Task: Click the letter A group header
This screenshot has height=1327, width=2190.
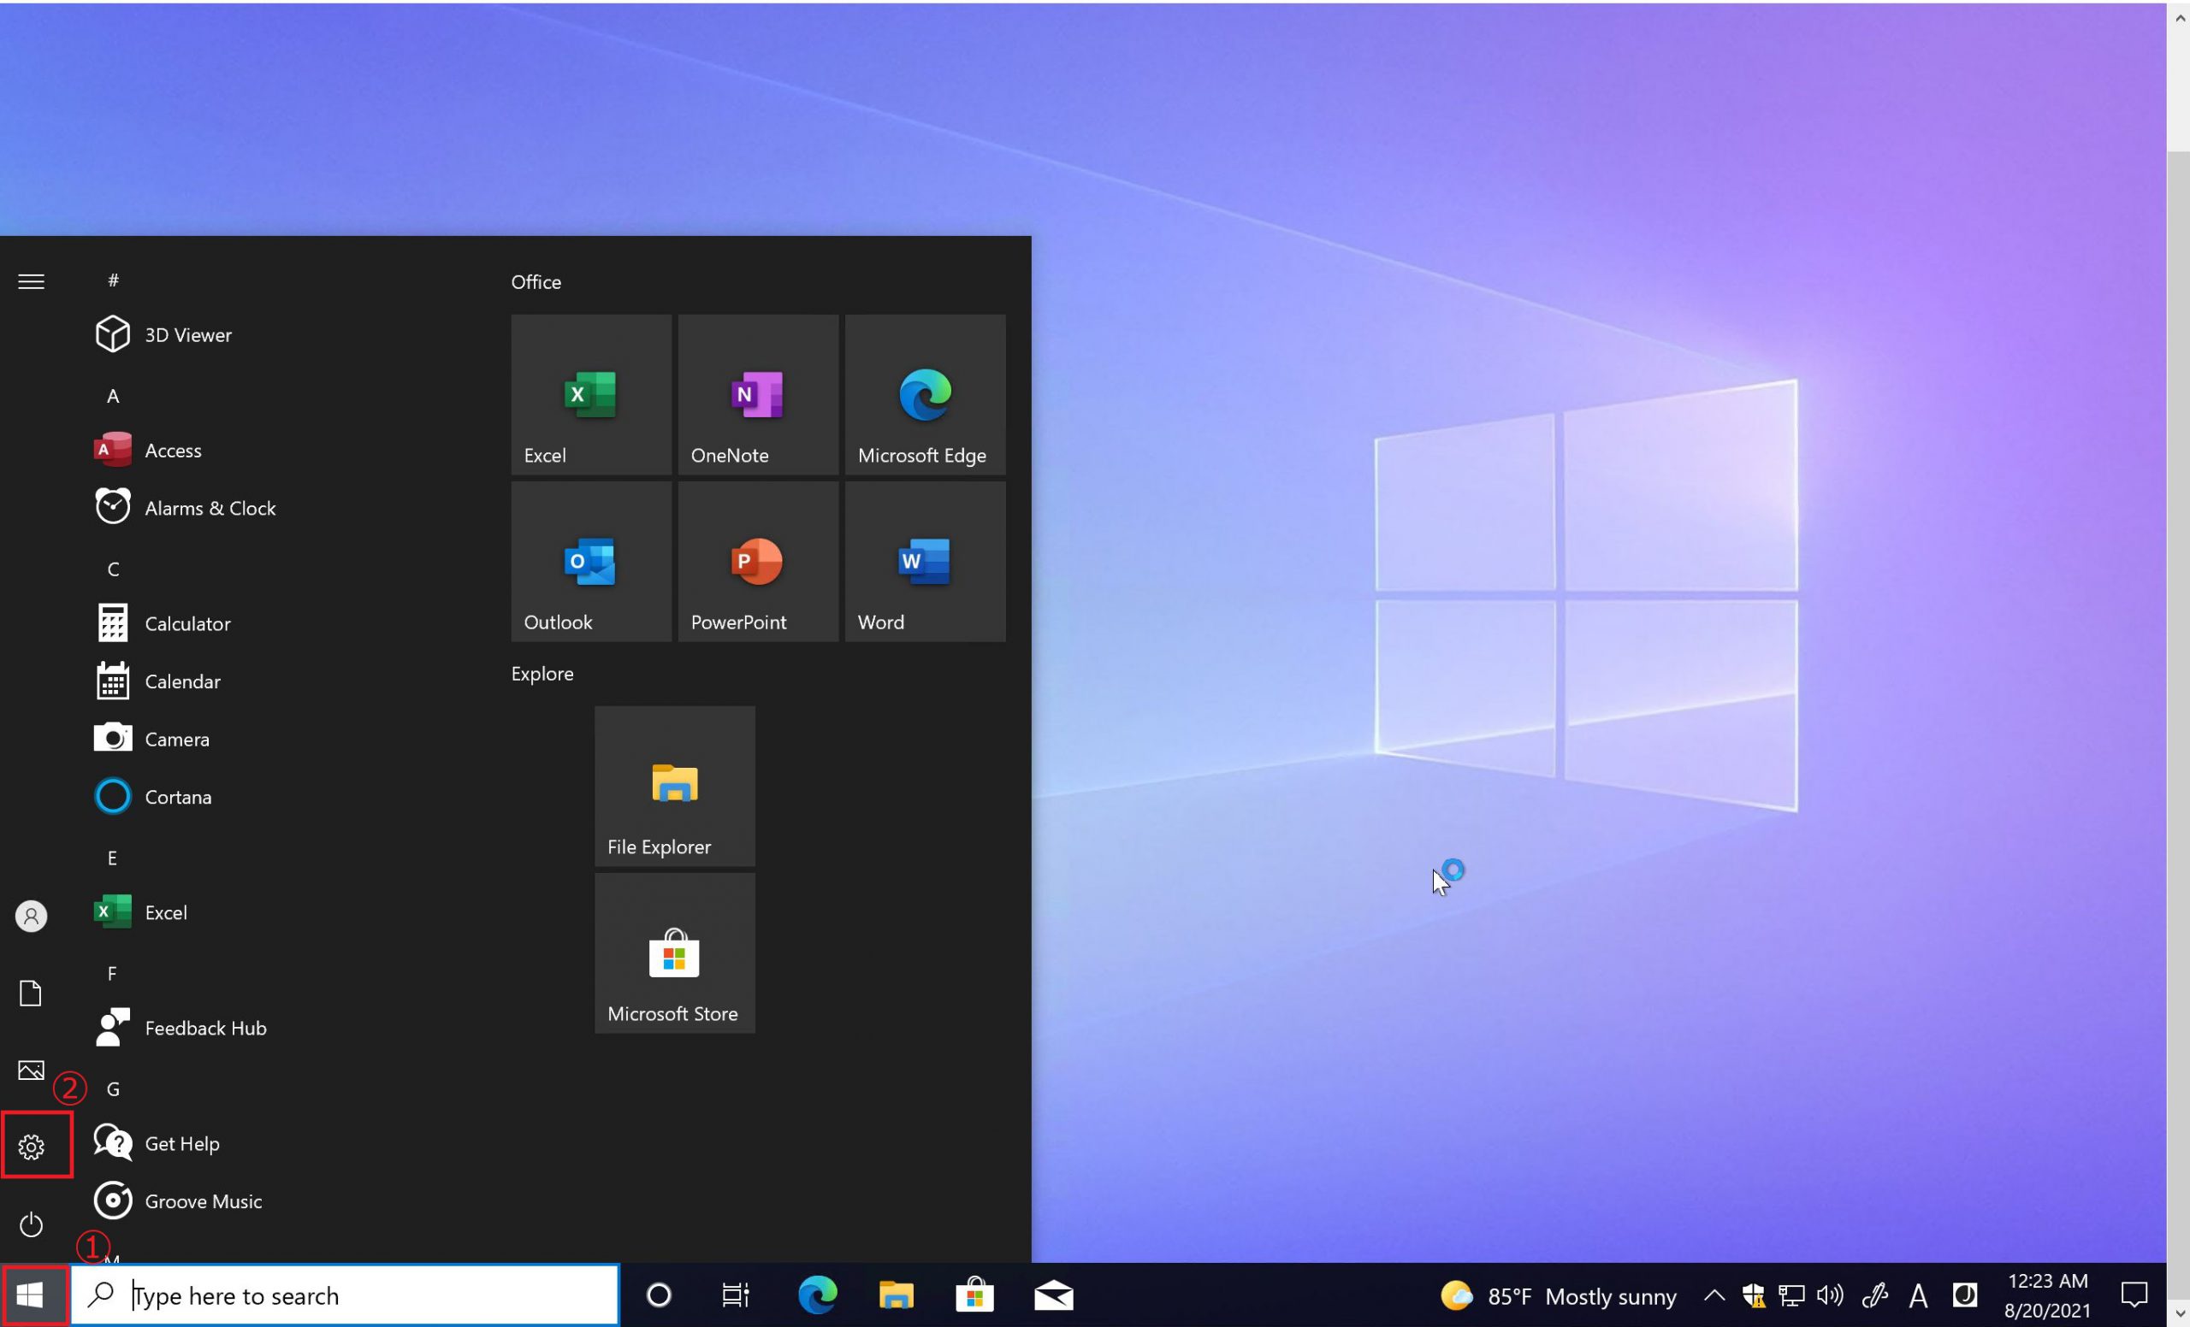Action: point(113,396)
